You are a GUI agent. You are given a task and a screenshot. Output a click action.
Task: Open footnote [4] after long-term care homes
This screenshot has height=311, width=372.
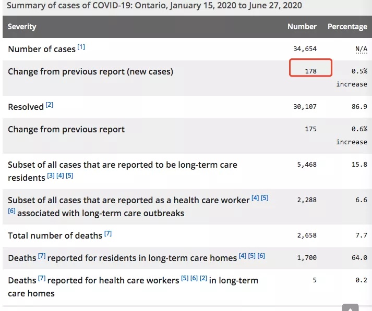point(243,256)
